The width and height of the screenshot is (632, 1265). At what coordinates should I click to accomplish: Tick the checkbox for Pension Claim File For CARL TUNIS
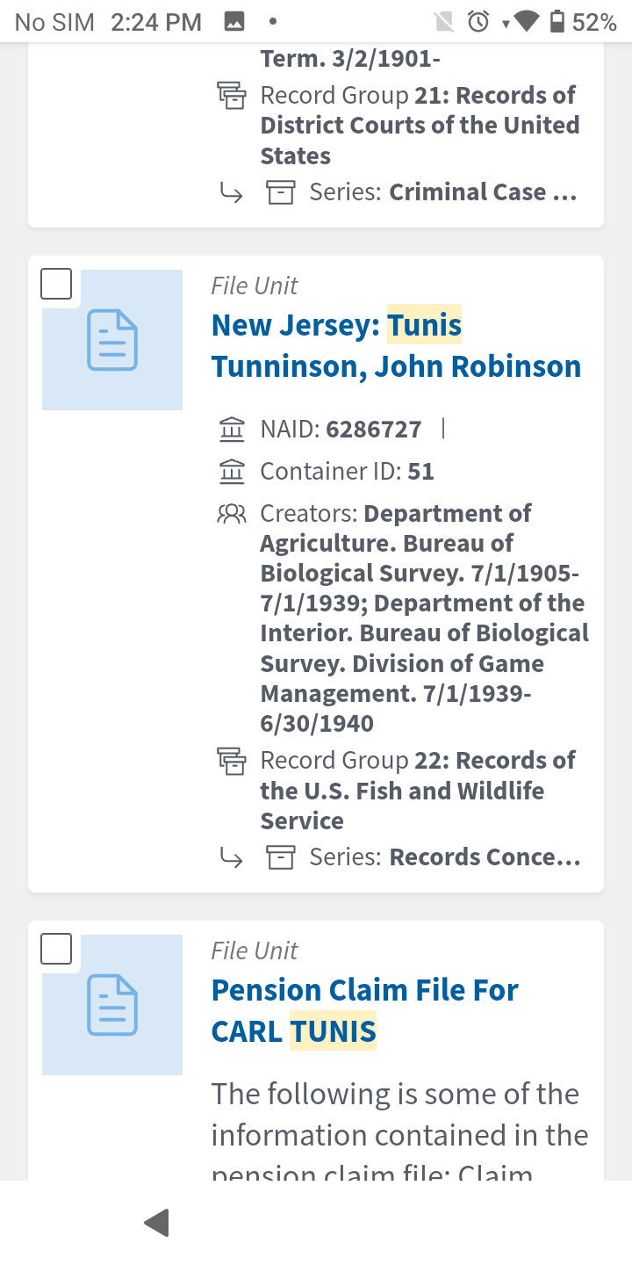[56, 949]
